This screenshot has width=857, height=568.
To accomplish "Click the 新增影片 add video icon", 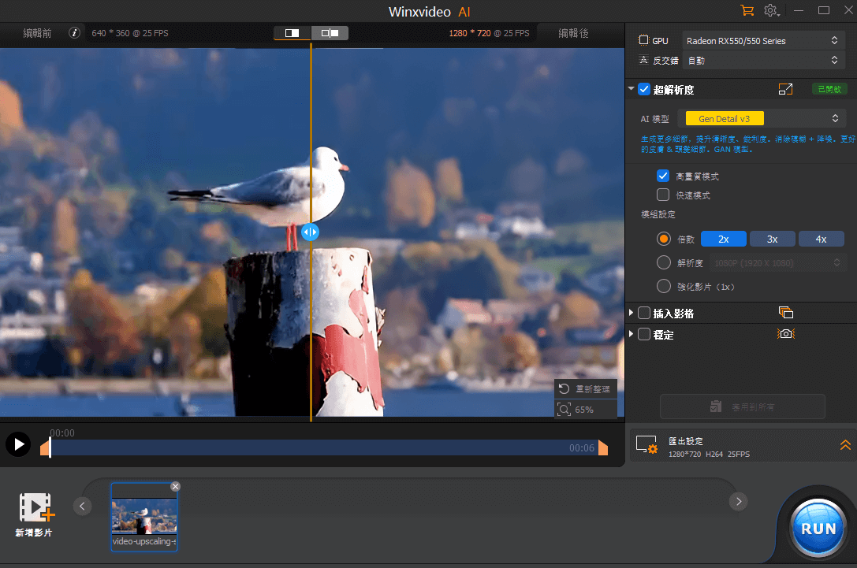I will [36, 507].
